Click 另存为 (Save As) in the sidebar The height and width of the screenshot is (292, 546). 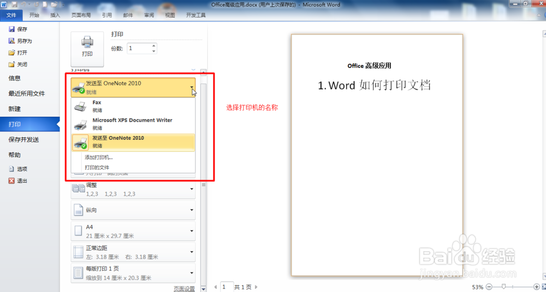click(20, 41)
